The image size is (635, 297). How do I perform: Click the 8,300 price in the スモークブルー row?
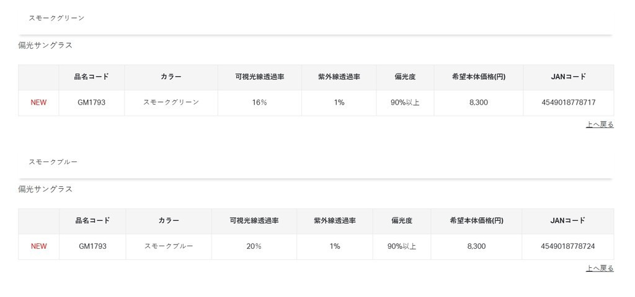click(x=476, y=246)
